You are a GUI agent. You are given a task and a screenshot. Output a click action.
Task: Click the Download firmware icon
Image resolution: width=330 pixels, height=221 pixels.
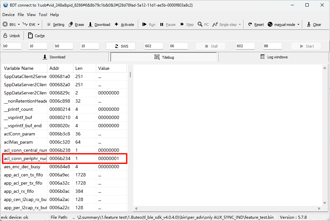tap(99, 24)
